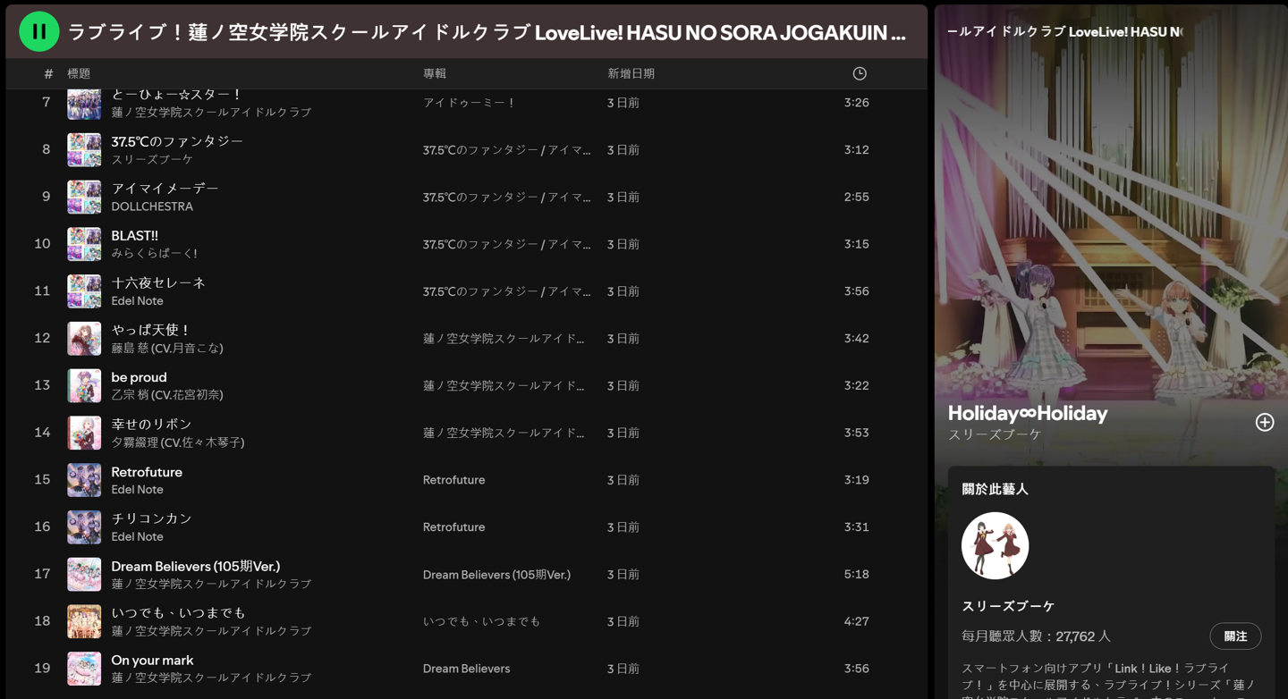This screenshot has height=699, width=1288.
Task: Open the album art of やっぱ天使！
Action: pyautogui.click(x=83, y=338)
